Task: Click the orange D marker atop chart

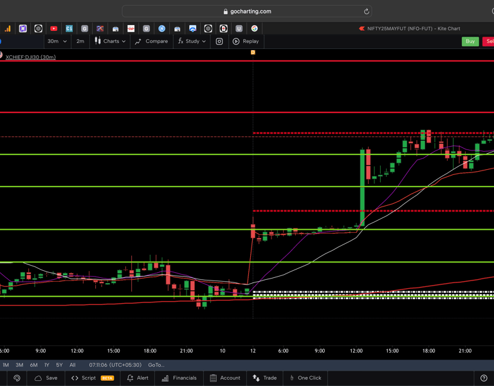Action: pyautogui.click(x=253, y=52)
